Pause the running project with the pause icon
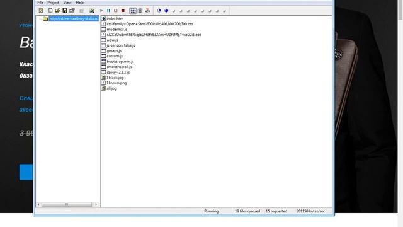This screenshot has height=227, width=403. click(x=108, y=11)
